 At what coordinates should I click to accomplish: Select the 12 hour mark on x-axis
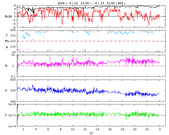[x=85, y=129]
